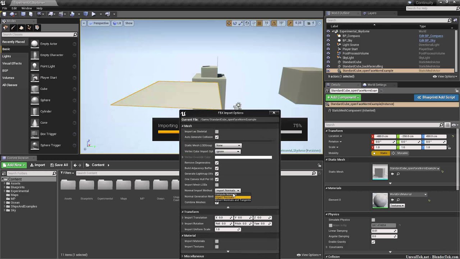Toggle world/local coordinate globe icon
The width and height of the screenshot is (460, 259).
click(247, 23)
